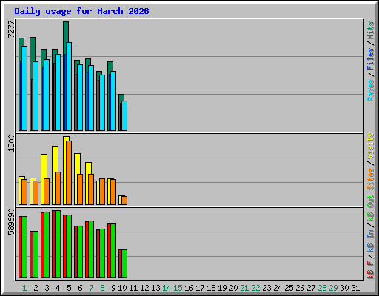This screenshot has width=379, height=296.
Task: Click day label '18' on the date axis
Action: point(211,288)
